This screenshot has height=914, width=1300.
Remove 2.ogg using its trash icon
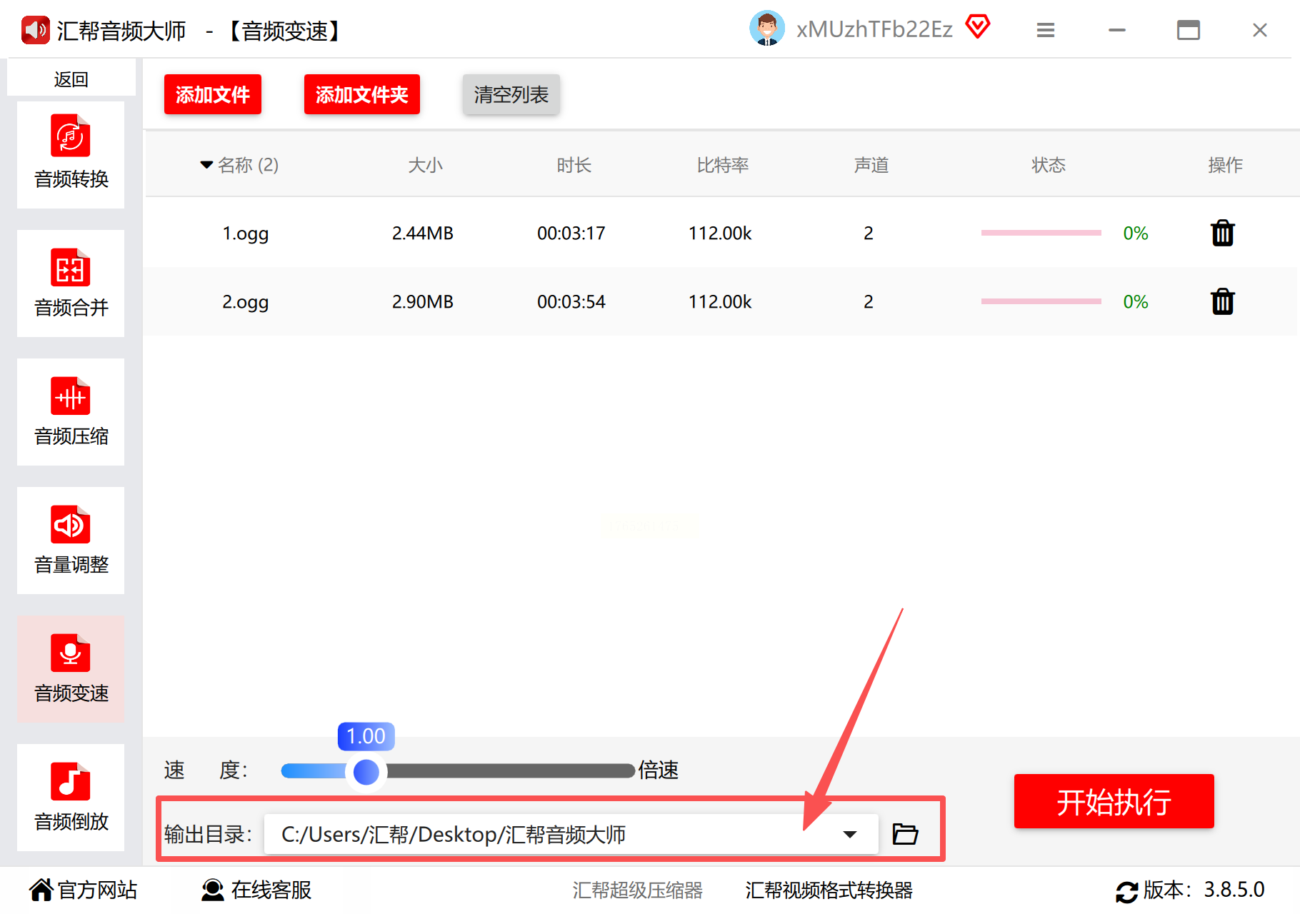pos(1223,301)
